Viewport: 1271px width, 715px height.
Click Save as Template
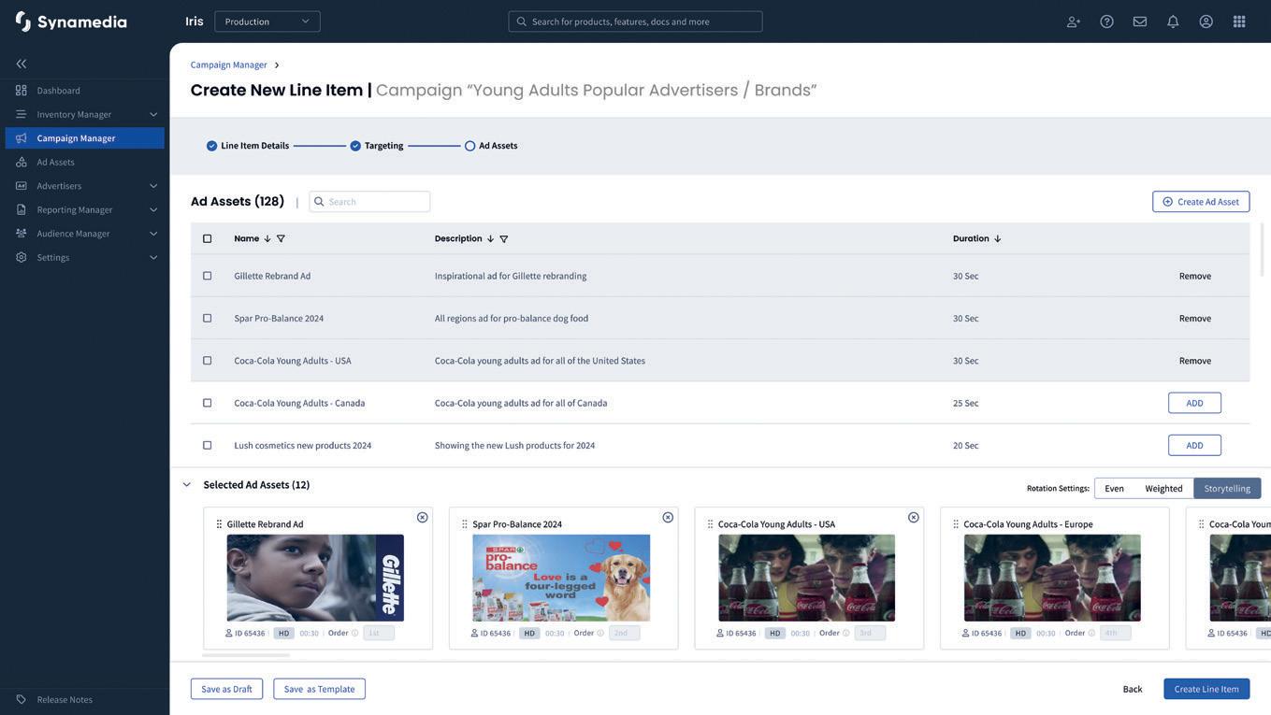tap(320, 689)
